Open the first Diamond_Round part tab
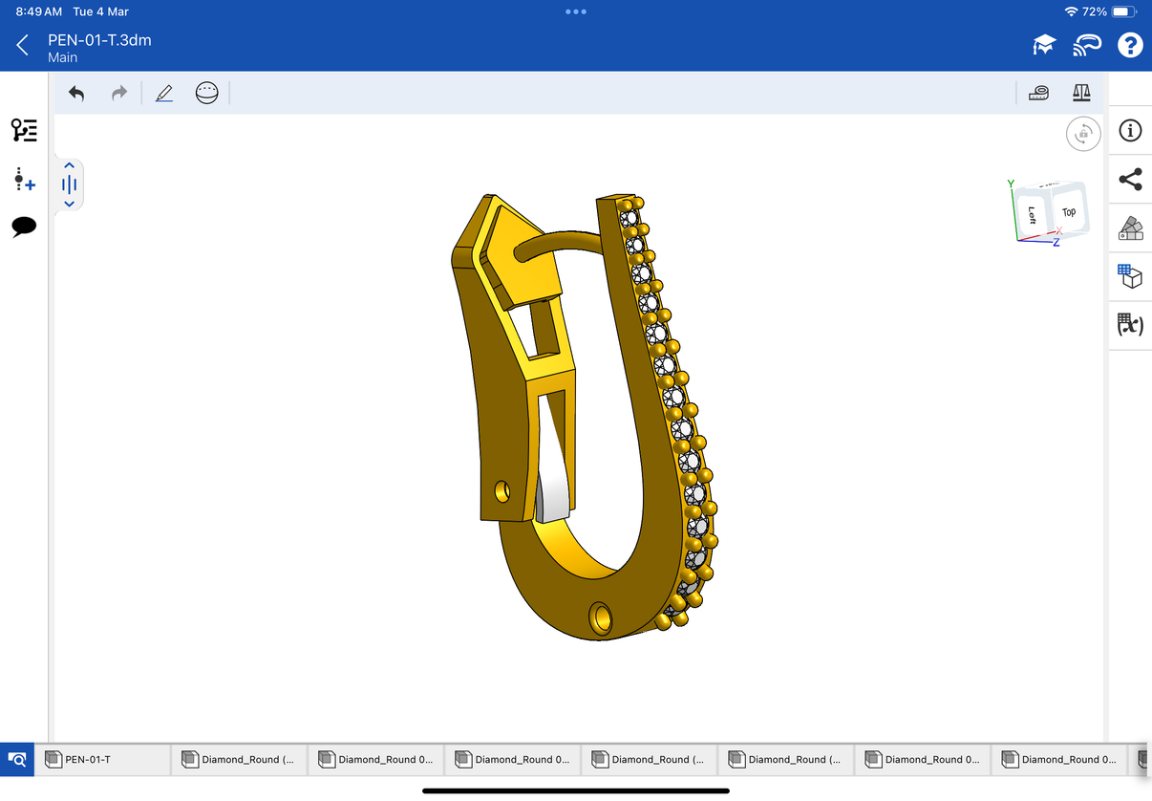The height and width of the screenshot is (801, 1152). (x=239, y=759)
